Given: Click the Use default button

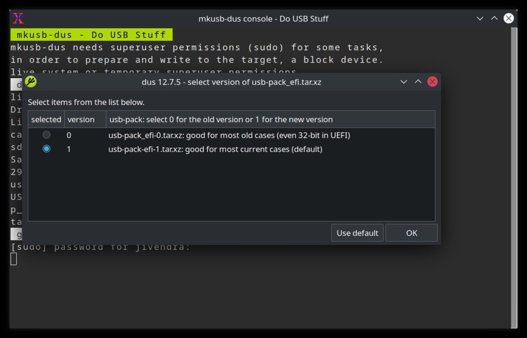Looking at the screenshot, I should coord(357,233).
